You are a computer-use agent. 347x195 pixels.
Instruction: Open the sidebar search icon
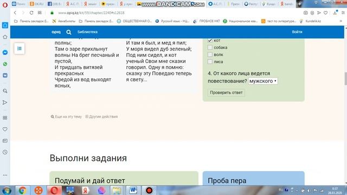(x=5, y=91)
